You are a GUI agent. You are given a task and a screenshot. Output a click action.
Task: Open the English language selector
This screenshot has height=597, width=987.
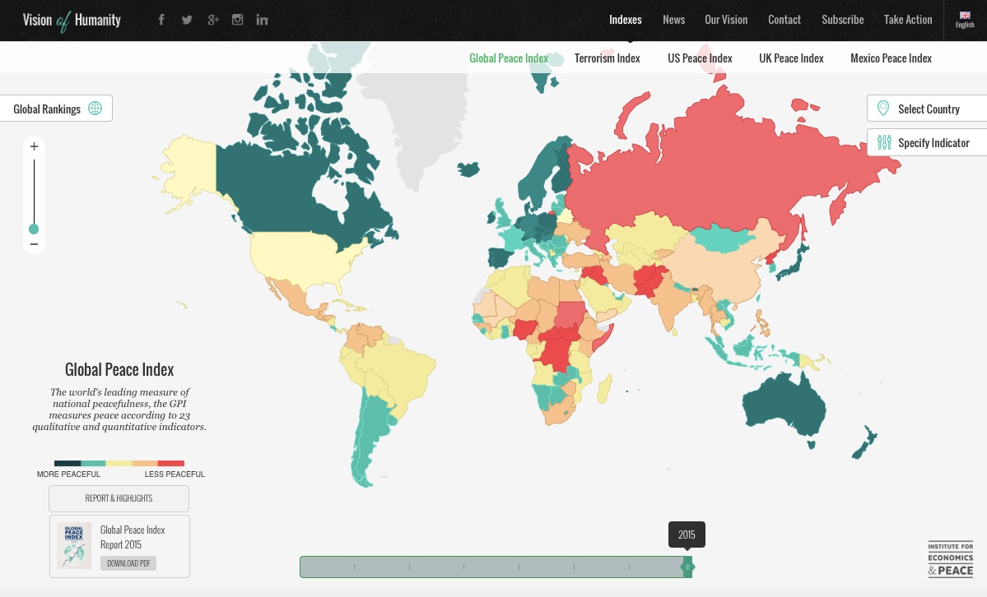pyautogui.click(x=965, y=20)
